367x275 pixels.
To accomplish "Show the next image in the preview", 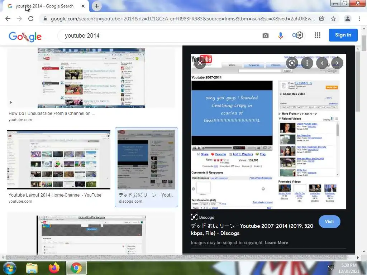I will (337, 63).
